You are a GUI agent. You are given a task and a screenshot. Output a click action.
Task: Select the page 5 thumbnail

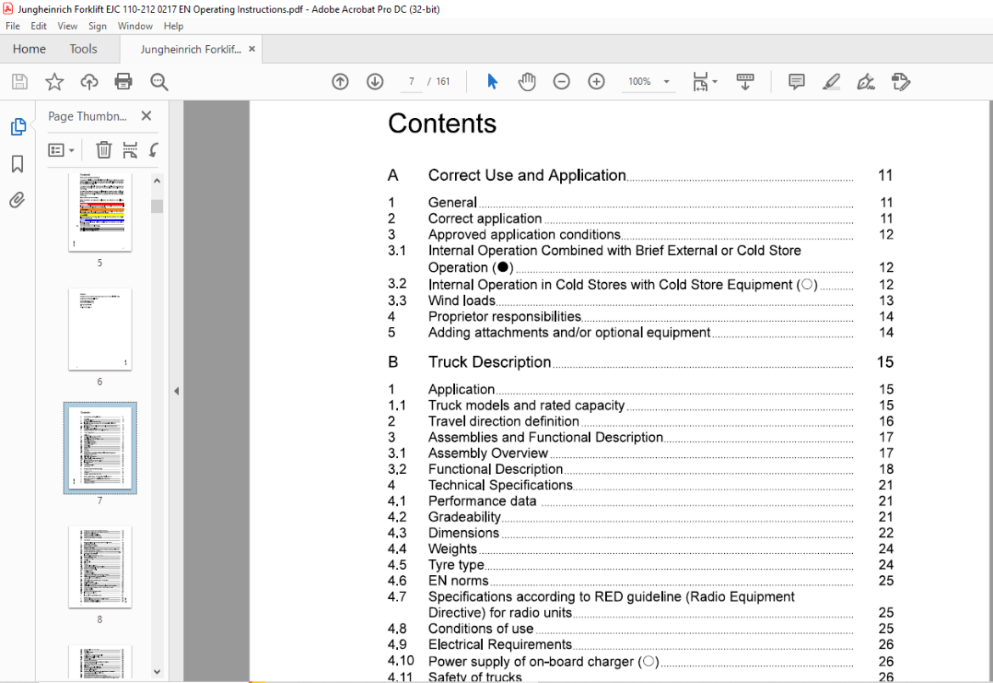[x=100, y=212]
